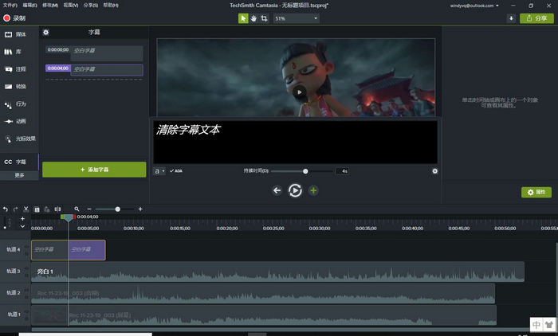
Task: Adjust the timeline zoom slider handle
Action: (117, 209)
